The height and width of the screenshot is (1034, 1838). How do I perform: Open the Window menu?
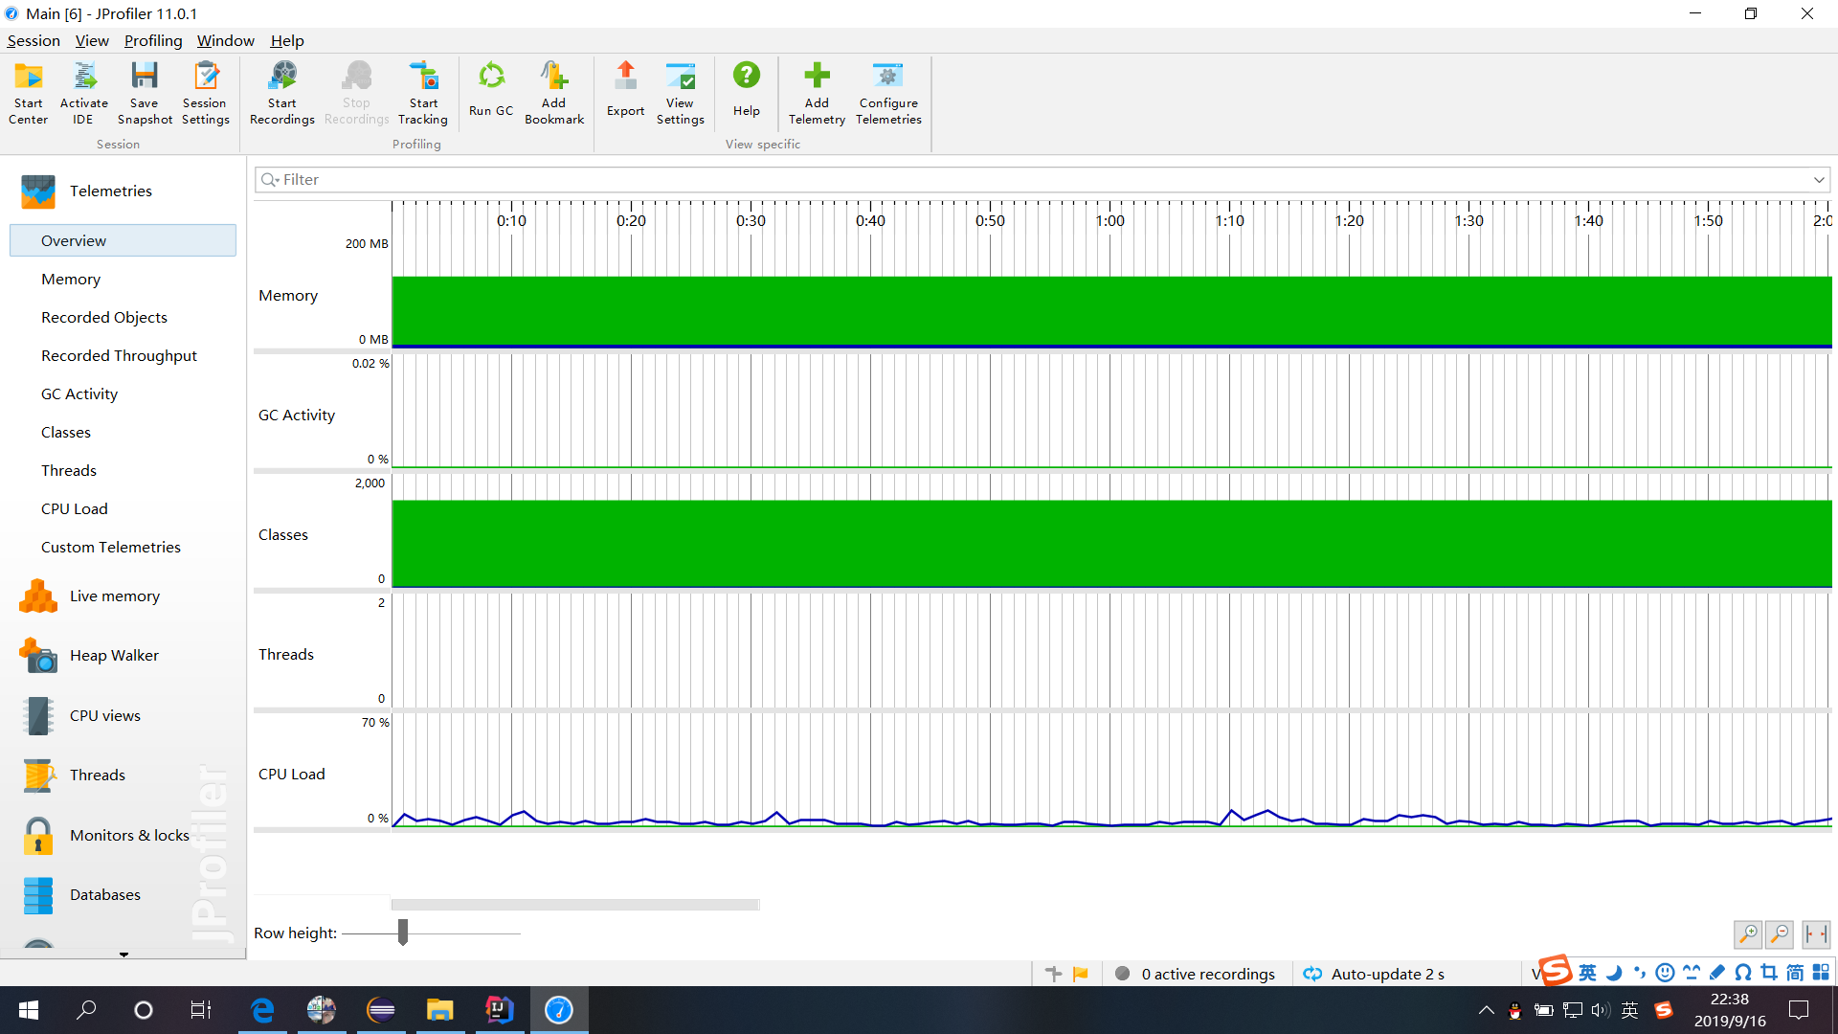click(225, 40)
